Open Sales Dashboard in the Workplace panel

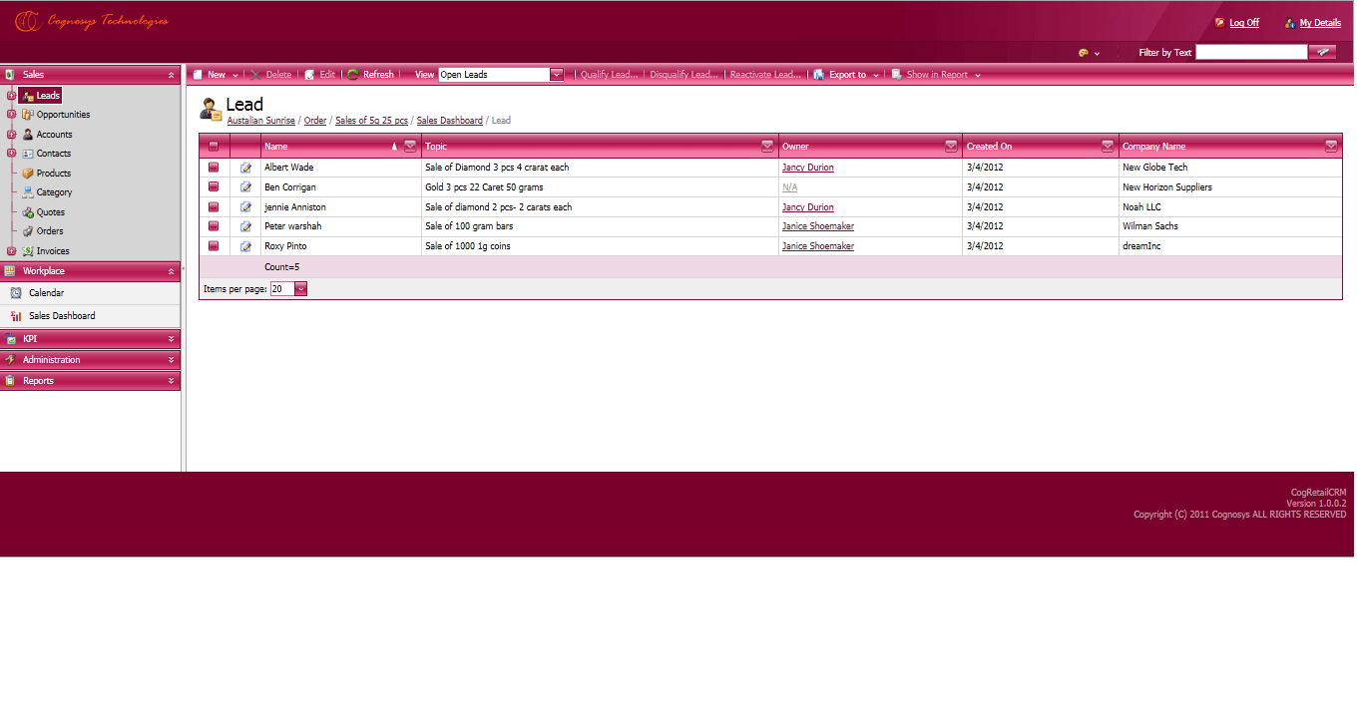pyautogui.click(x=62, y=316)
